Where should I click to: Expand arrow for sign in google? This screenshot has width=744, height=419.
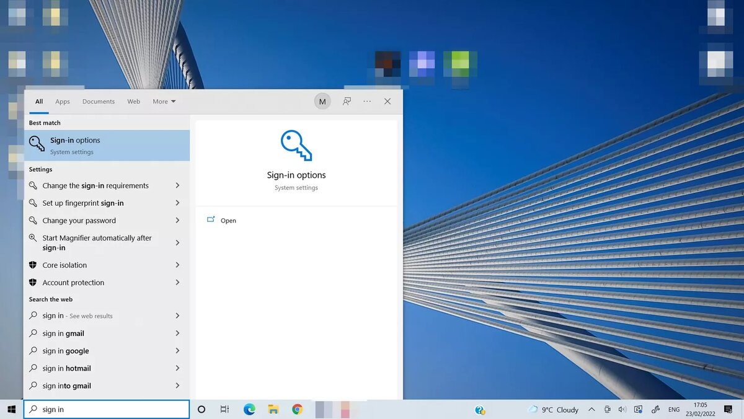tap(177, 350)
